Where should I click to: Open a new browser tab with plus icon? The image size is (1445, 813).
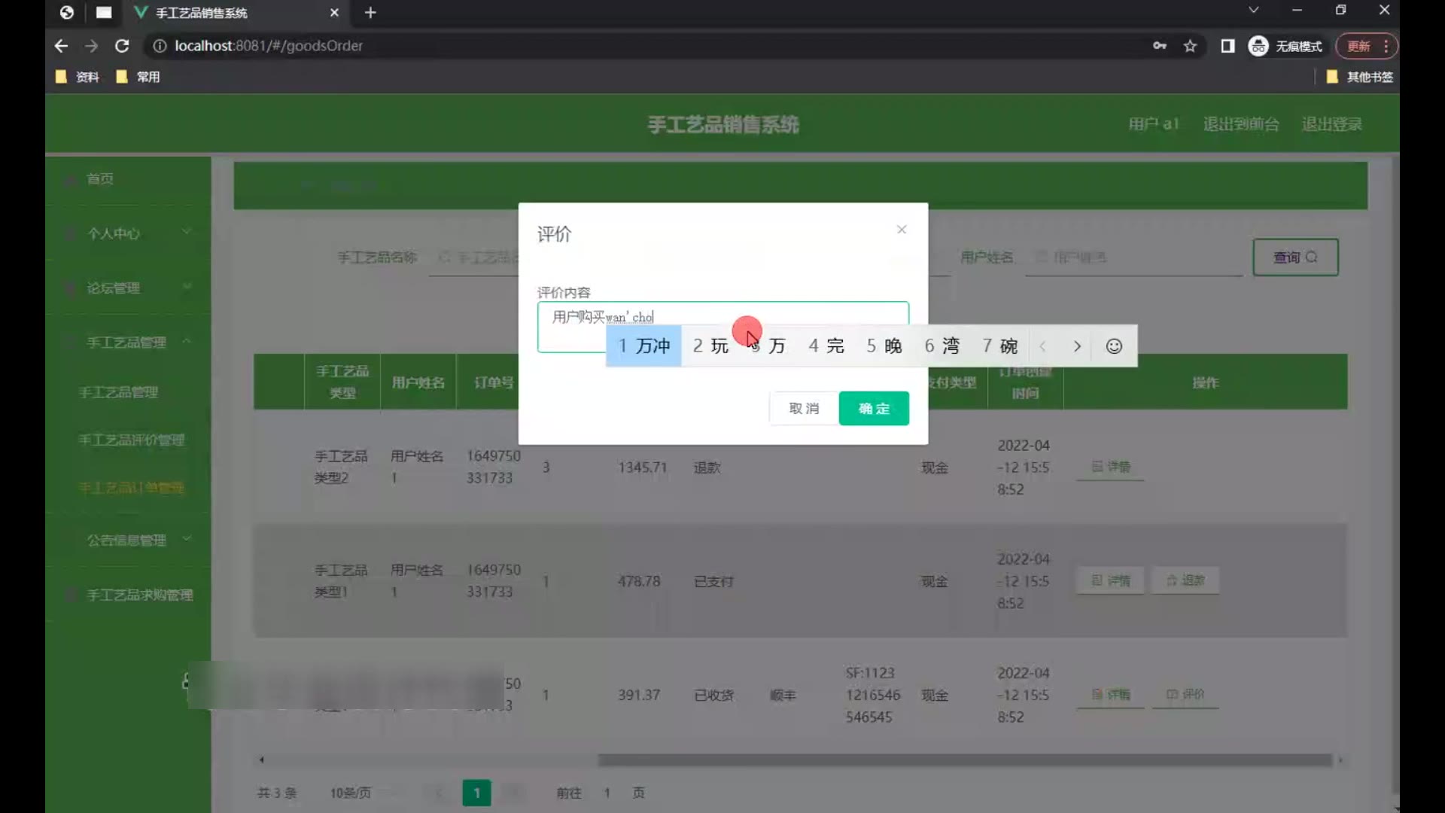tap(370, 13)
